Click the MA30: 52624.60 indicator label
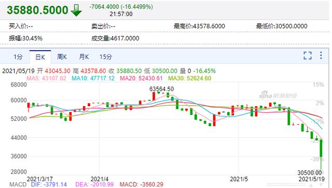 click(x=190, y=78)
